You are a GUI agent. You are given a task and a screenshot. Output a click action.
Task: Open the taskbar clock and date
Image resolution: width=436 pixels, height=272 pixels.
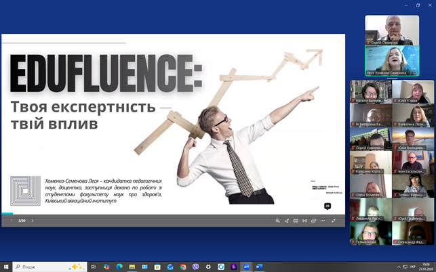tap(425, 267)
